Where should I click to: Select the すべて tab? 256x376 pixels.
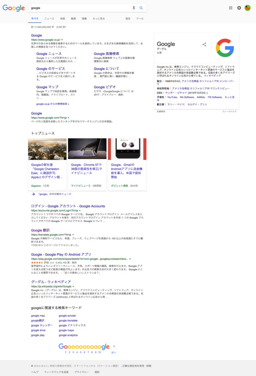point(35,18)
